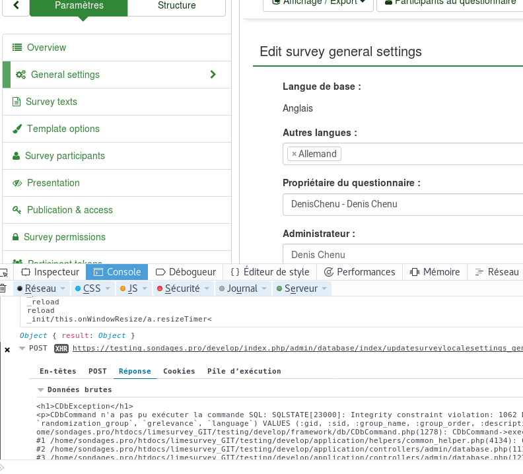Open the Cookies tab of the request

[x=179, y=371]
